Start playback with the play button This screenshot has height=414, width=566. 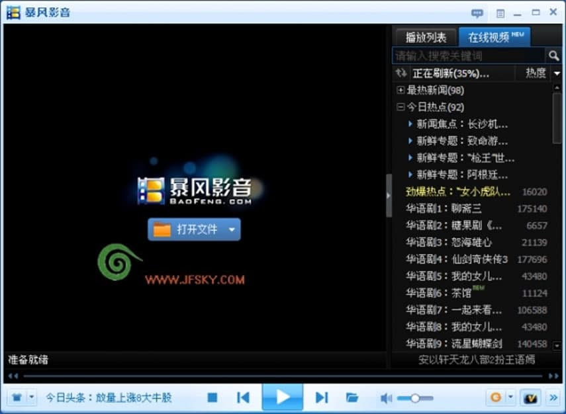(281, 397)
